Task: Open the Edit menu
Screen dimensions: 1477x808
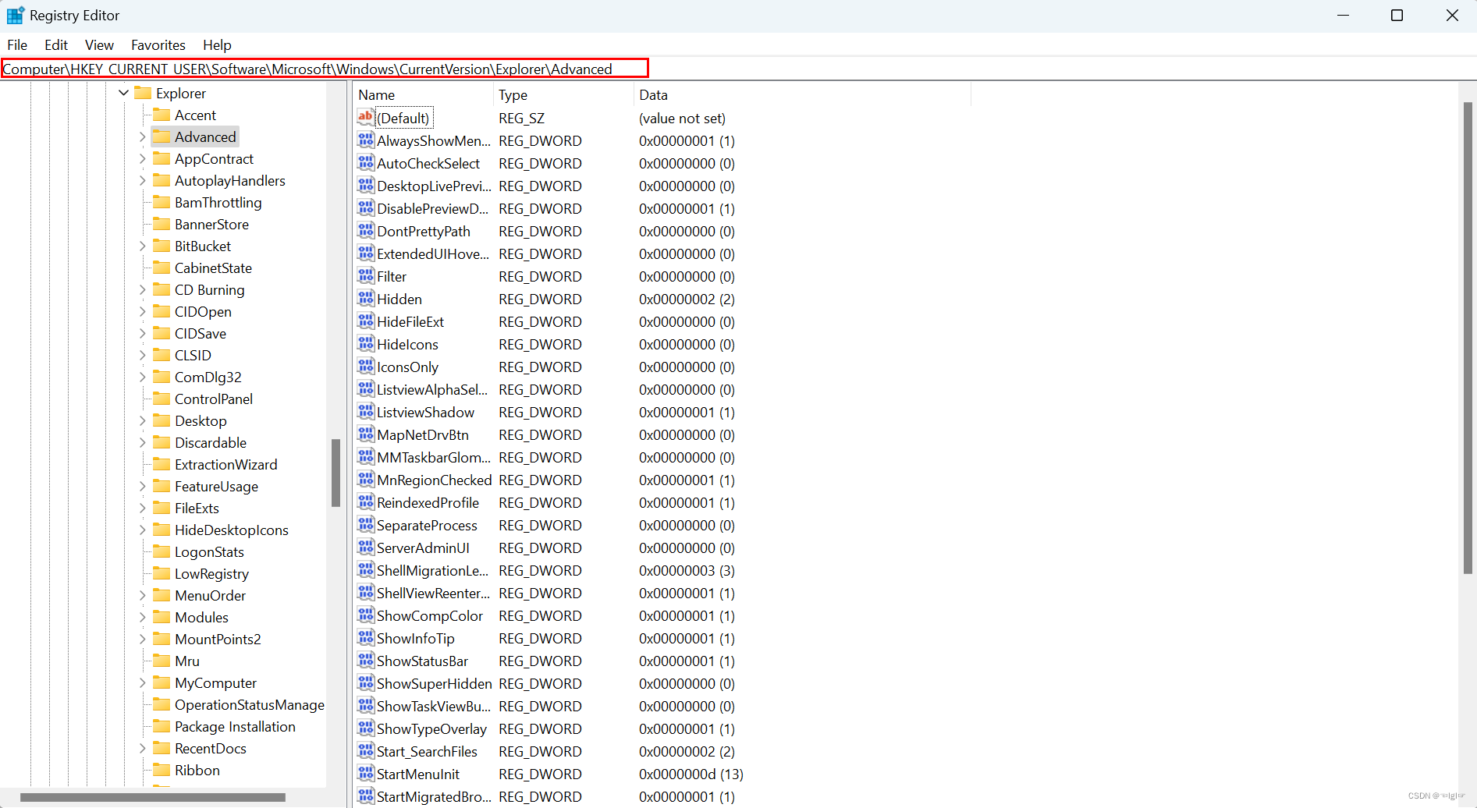Action: 56,45
